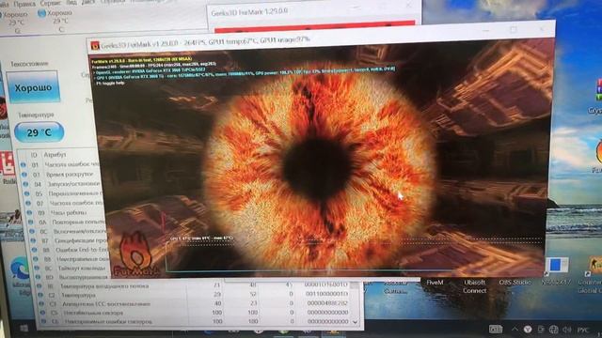Click status circle of attribute row C5
Viewport: 602px width, 338px height.
click(42, 313)
